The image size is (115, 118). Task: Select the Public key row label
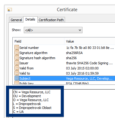pyautogui.click(x=26, y=83)
